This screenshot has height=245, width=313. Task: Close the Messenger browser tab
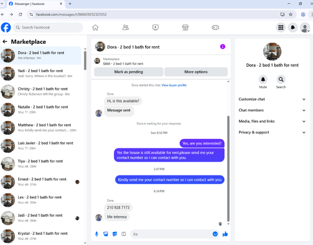tap(61, 4)
